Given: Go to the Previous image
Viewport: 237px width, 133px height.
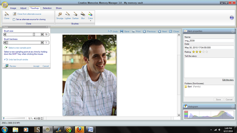Looking at the screenshot, I should pos(149,31).
